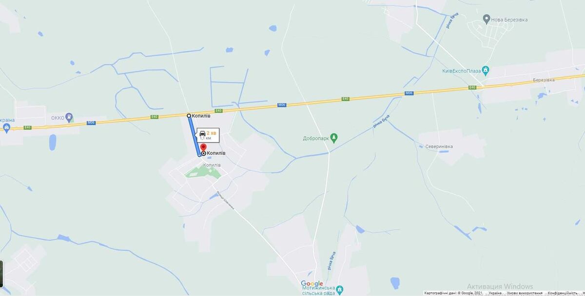
Task: Click the blue marker near Україна label
Action: (6, 128)
